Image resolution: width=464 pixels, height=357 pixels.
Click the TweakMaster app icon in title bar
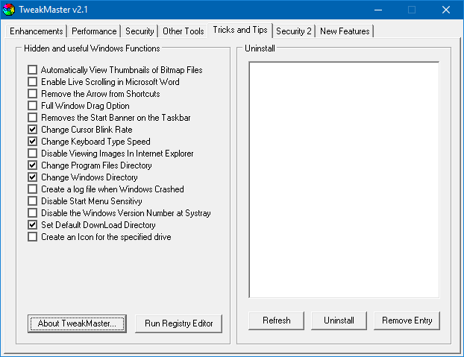(9, 10)
